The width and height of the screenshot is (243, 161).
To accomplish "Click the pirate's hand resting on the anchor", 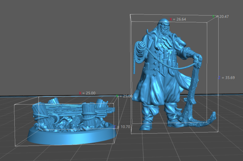I will click(197, 58).
